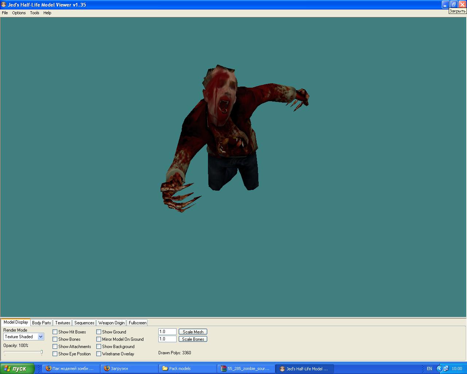Tick the Show Bones checkbox
This screenshot has width=467, height=374.
[x=55, y=339]
